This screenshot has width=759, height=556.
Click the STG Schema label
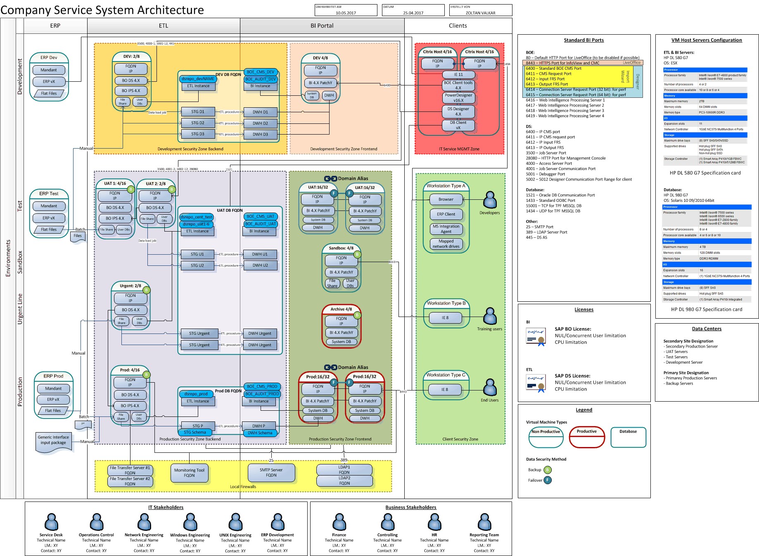point(195,432)
